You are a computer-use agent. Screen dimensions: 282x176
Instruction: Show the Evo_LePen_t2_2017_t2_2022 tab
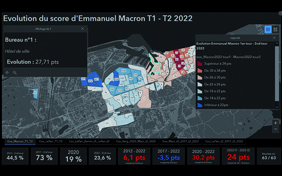click(224, 141)
